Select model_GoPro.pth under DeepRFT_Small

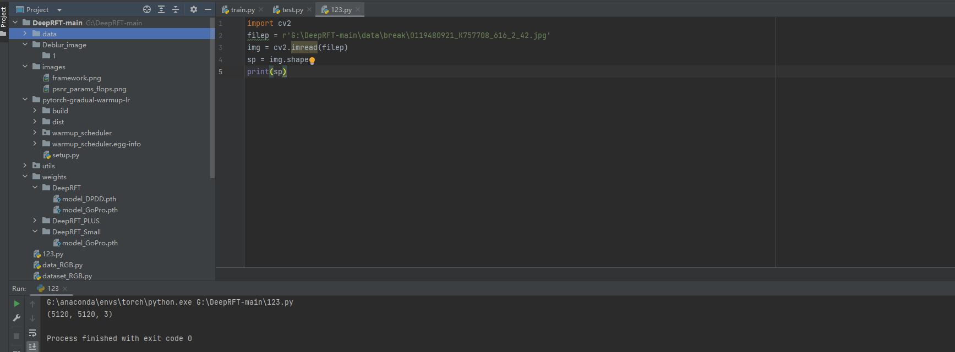pyautogui.click(x=90, y=243)
